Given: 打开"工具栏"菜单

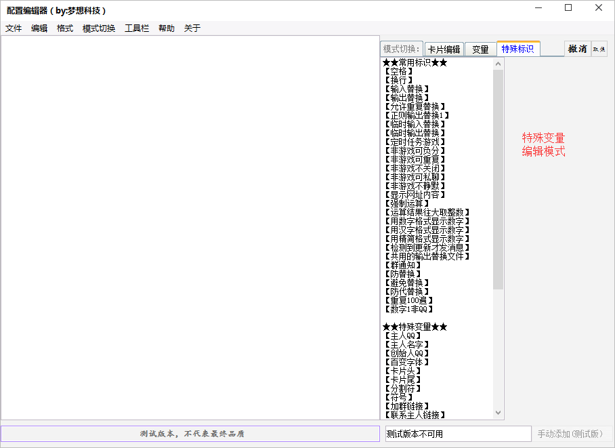Looking at the screenshot, I should pos(136,28).
